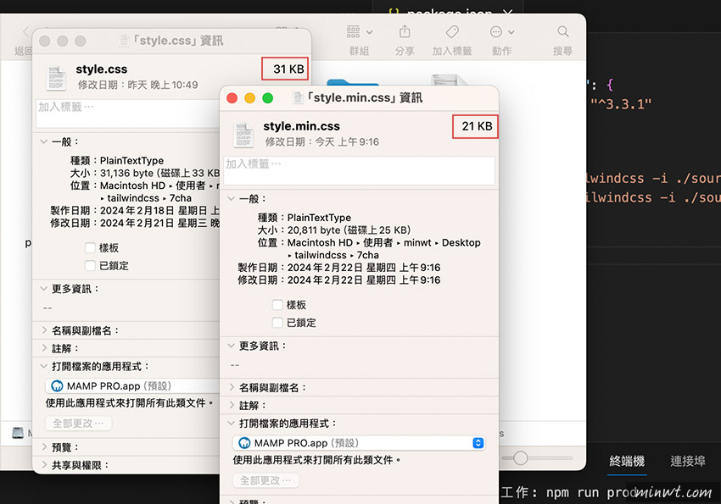Click the tag field in style.min.css info
This screenshot has height=504, width=721.
click(359, 171)
